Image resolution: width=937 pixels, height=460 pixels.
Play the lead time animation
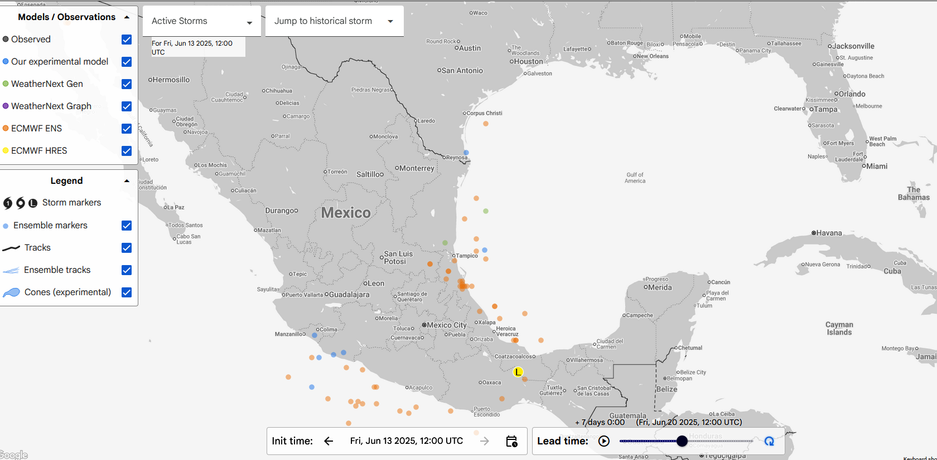point(604,441)
